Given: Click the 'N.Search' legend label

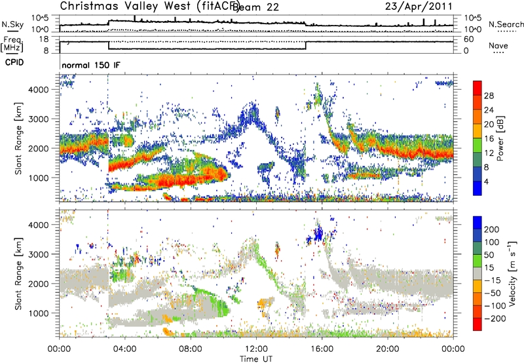Looking at the screenshot, I should (506, 24).
